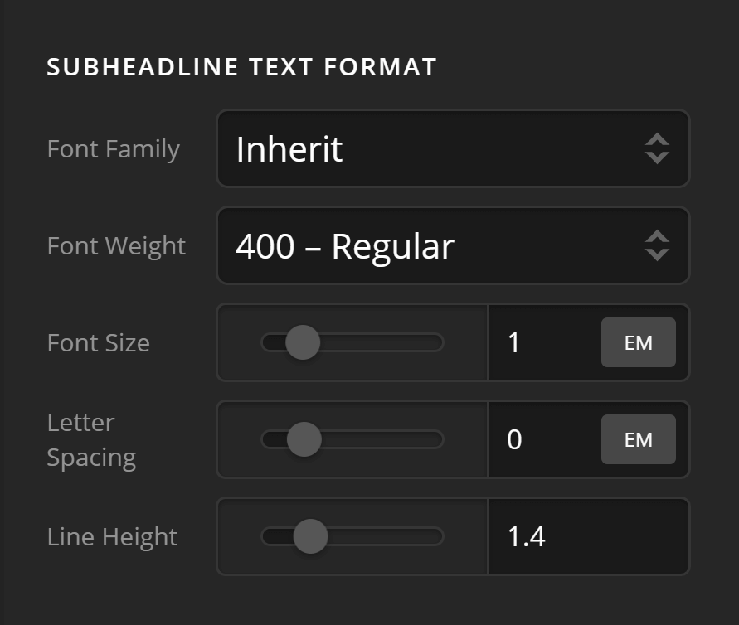The width and height of the screenshot is (739, 625).
Task: Click the Font Family chevron arrows
Action: 656,148
